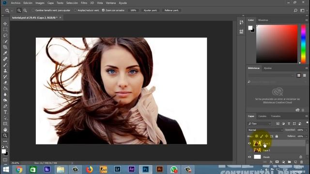Open the 'Normal' blend mode dropdown

point(265,130)
